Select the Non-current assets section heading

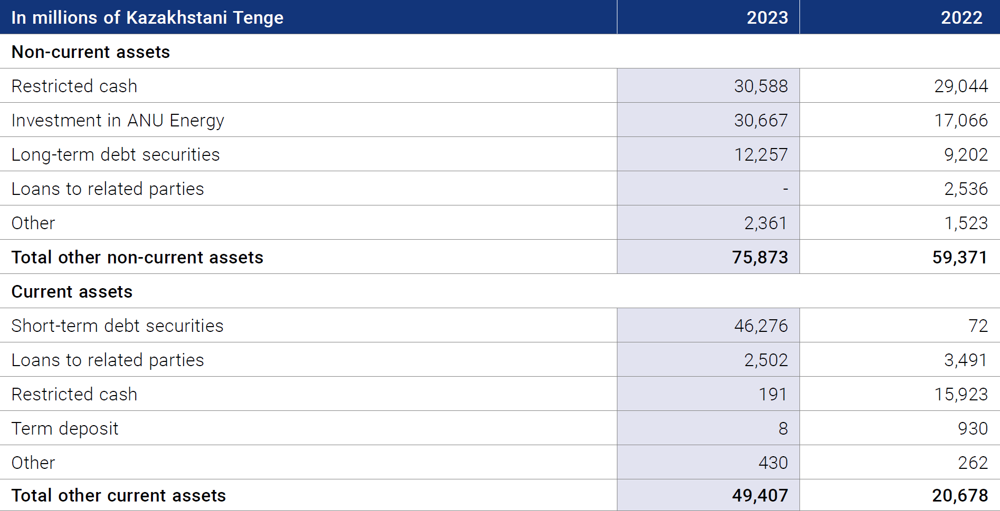tap(91, 52)
